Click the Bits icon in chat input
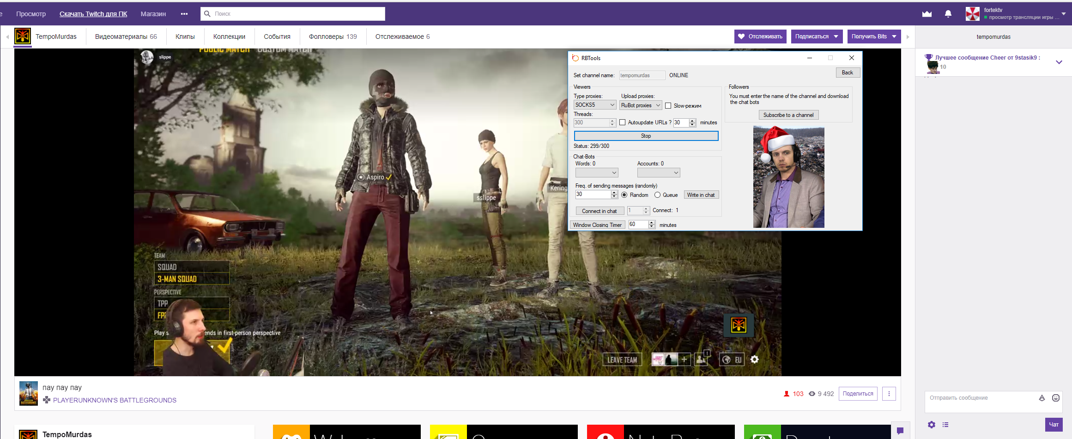The width and height of the screenshot is (1072, 439). pyautogui.click(x=1042, y=398)
